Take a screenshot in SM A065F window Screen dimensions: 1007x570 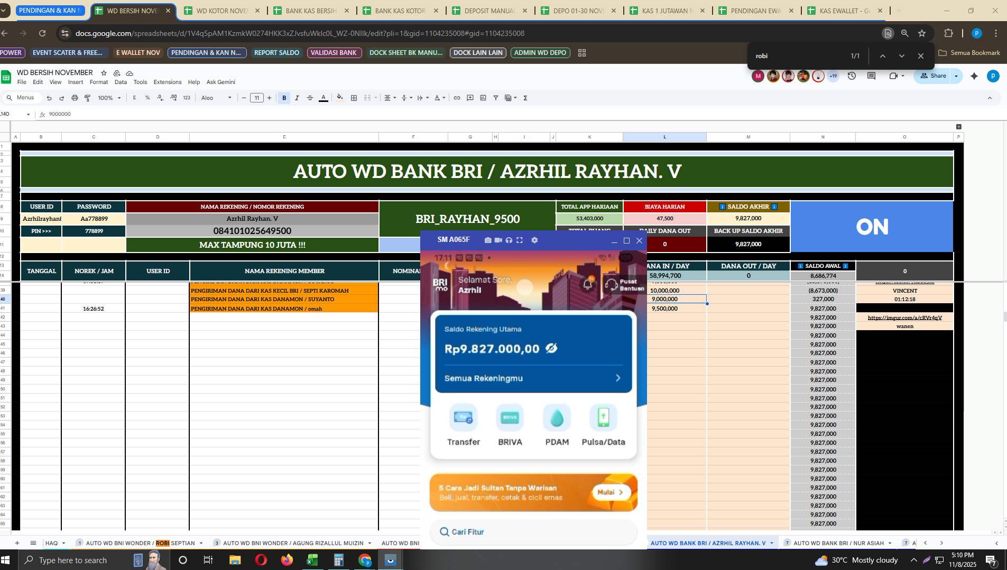point(487,240)
